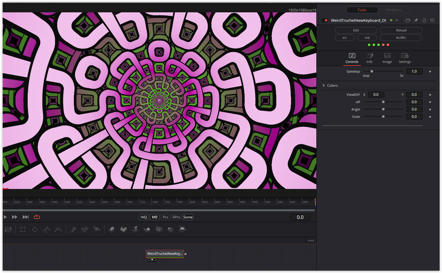Toggle keyframe diamond for off
The height and width of the screenshot is (273, 442).
(430, 102)
